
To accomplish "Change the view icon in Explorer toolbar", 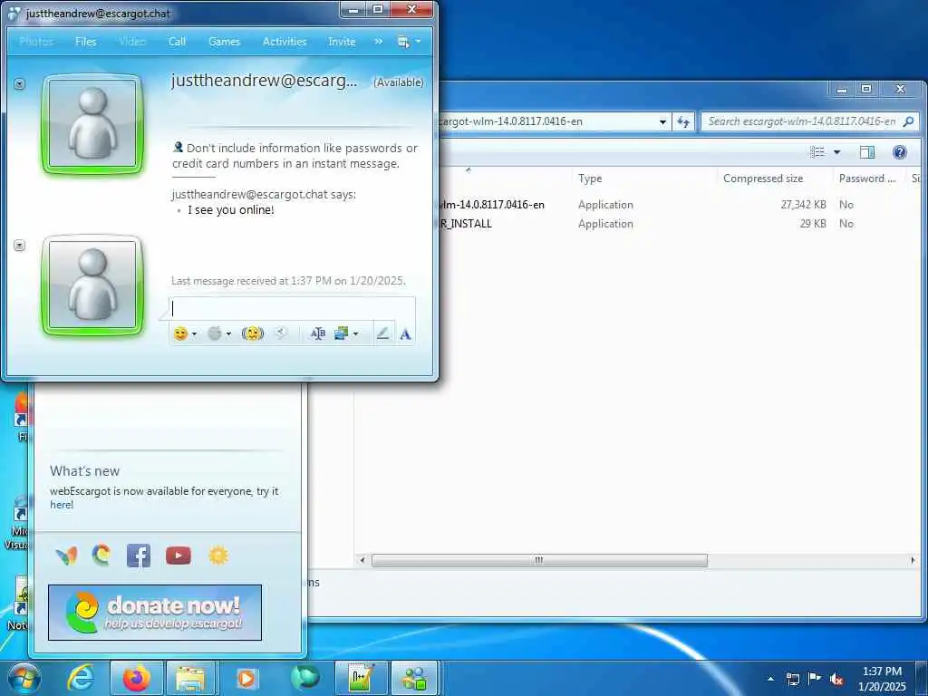I will pyautogui.click(x=817, y=152).
